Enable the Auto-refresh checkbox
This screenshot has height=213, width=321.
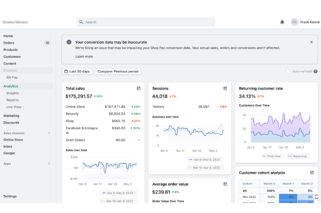coord(288,71)
